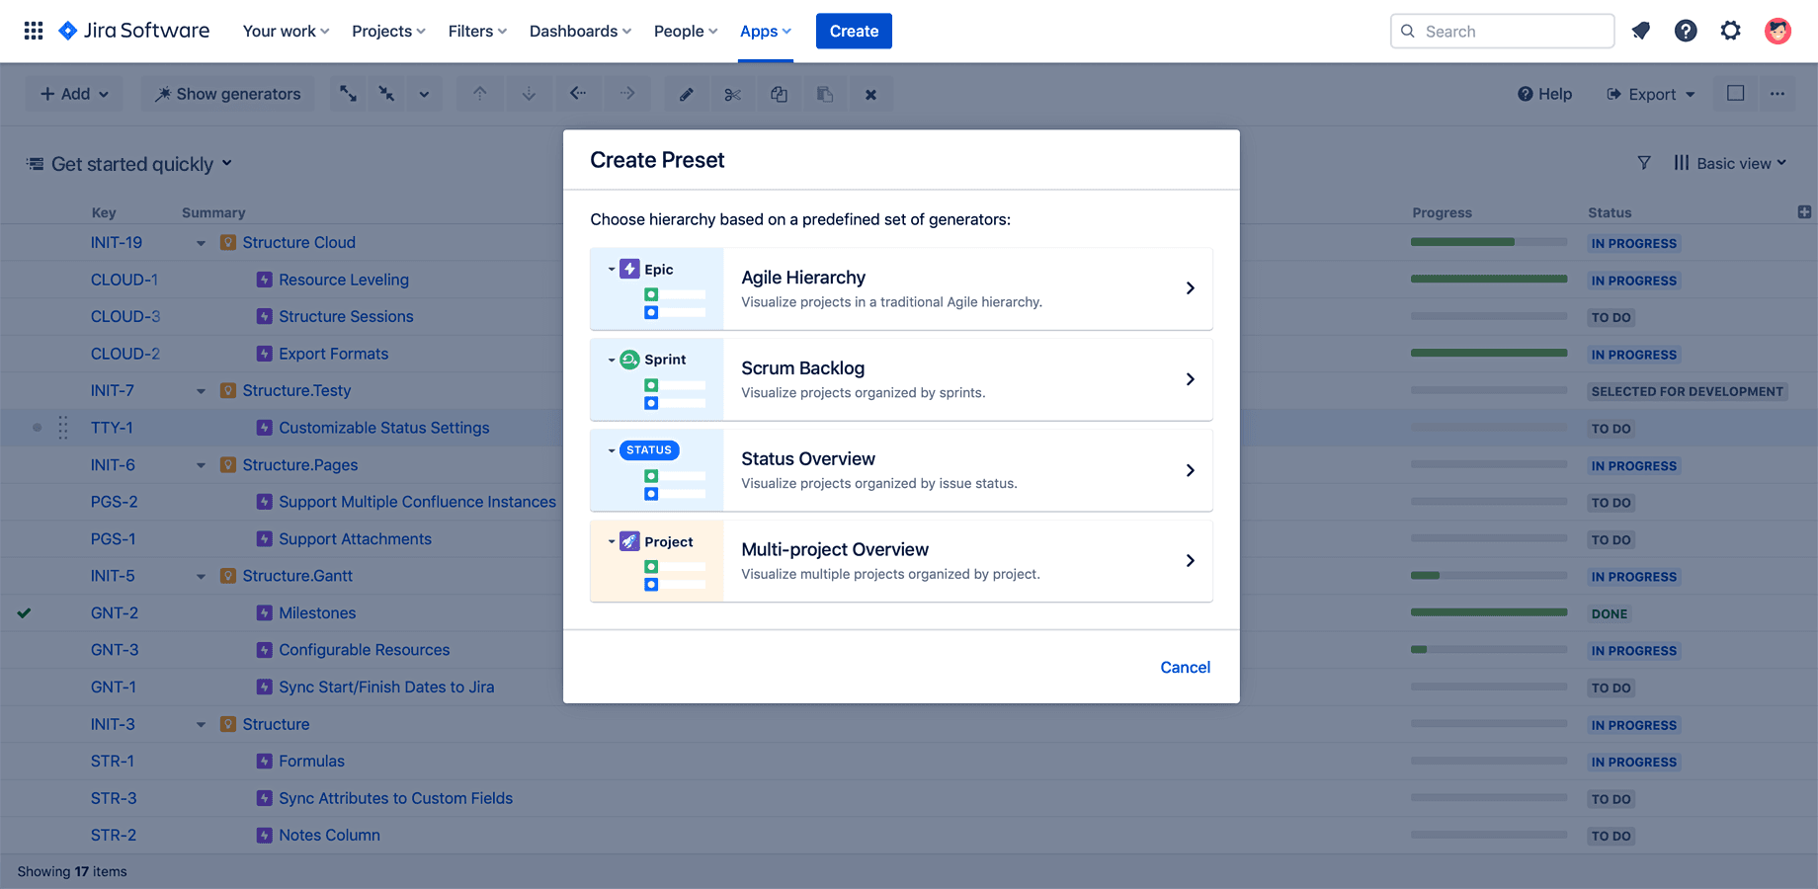Open the CLOUD-1 issue key link
Viewport: 1818px width, 889px height.
click(124, 280)
